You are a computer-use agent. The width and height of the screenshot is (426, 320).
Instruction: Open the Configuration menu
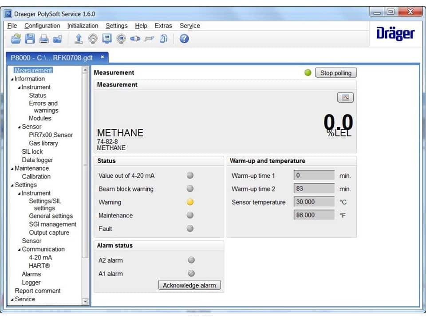pos(42,26)
